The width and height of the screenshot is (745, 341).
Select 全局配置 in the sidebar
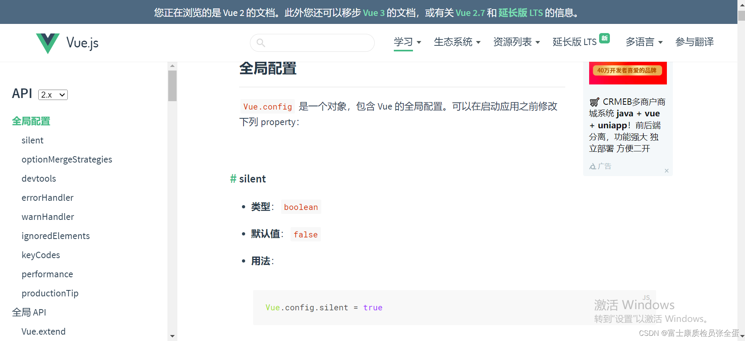click(x=31, y=121)
